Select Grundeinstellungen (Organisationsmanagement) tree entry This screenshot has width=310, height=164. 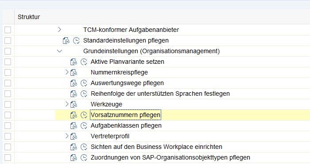[x=151, y=51]
